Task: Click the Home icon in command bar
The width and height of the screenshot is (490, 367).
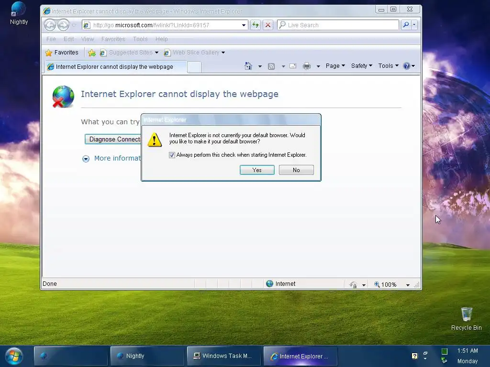Action: point(248,66)
